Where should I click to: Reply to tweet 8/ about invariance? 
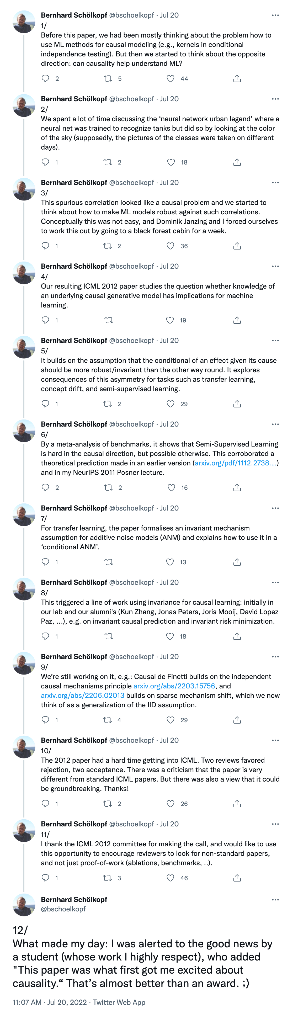click(x=46, y=636)
